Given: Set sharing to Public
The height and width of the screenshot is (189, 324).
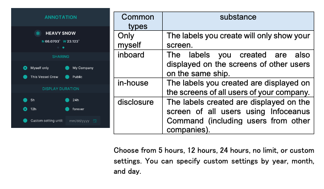Looking at the screenshot, I should [67, 77].
